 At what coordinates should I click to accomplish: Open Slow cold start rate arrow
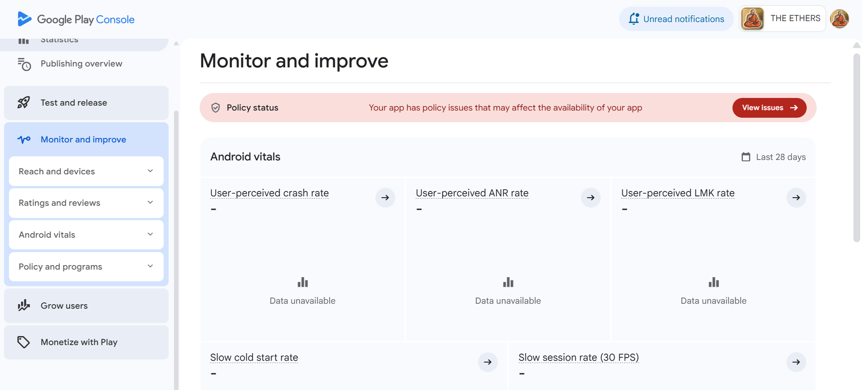click(487, 362)
